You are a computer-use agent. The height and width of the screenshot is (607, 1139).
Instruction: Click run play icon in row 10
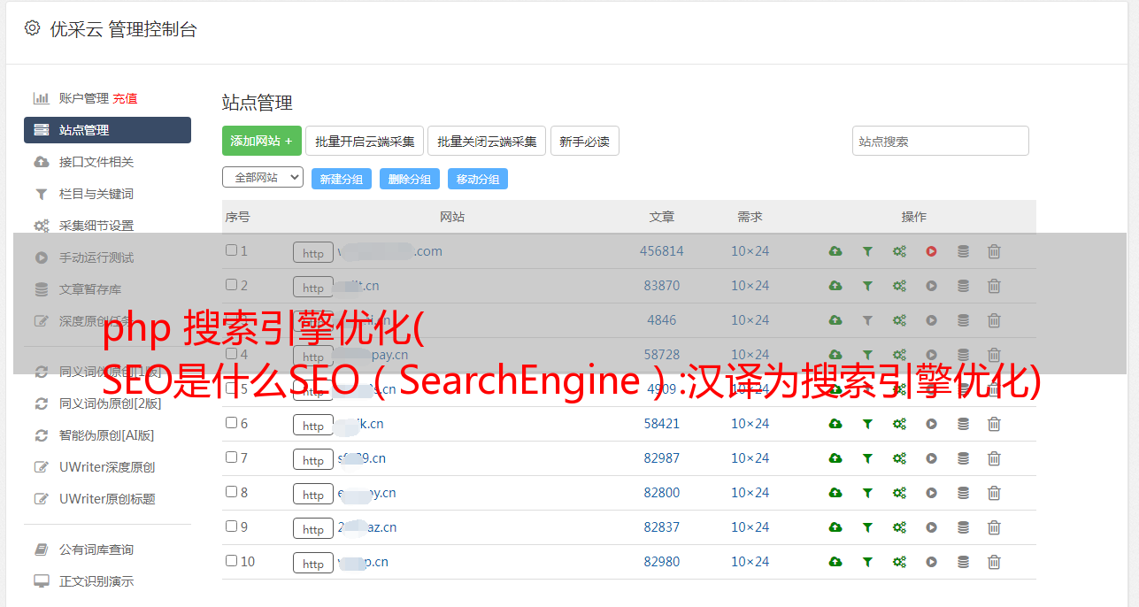coord(931,562)
